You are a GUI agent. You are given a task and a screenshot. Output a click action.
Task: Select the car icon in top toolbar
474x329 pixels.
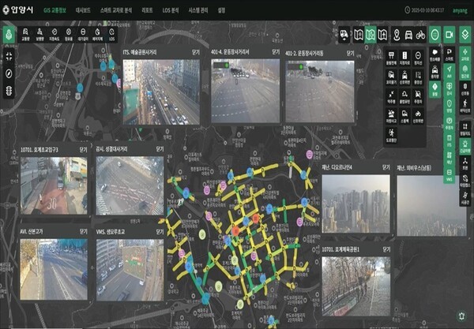[408, 35]
